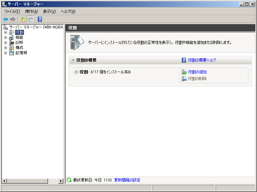Collapse the 役割の概要 section
The image size is (257, 192).
point(73,60)
